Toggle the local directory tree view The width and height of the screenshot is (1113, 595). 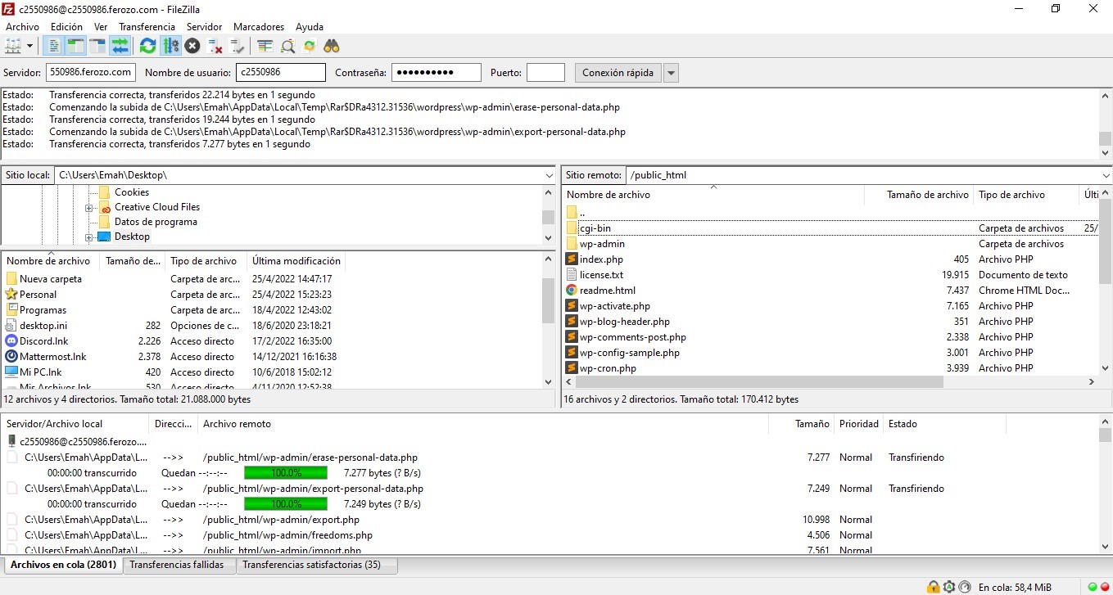click(x=76, y=46)
